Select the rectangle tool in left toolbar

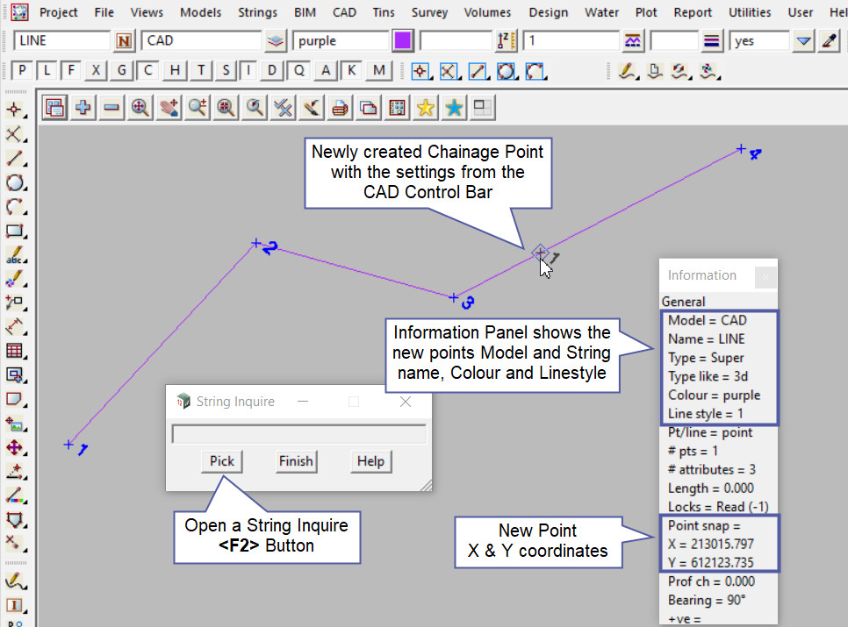click(x=14, y=232)
